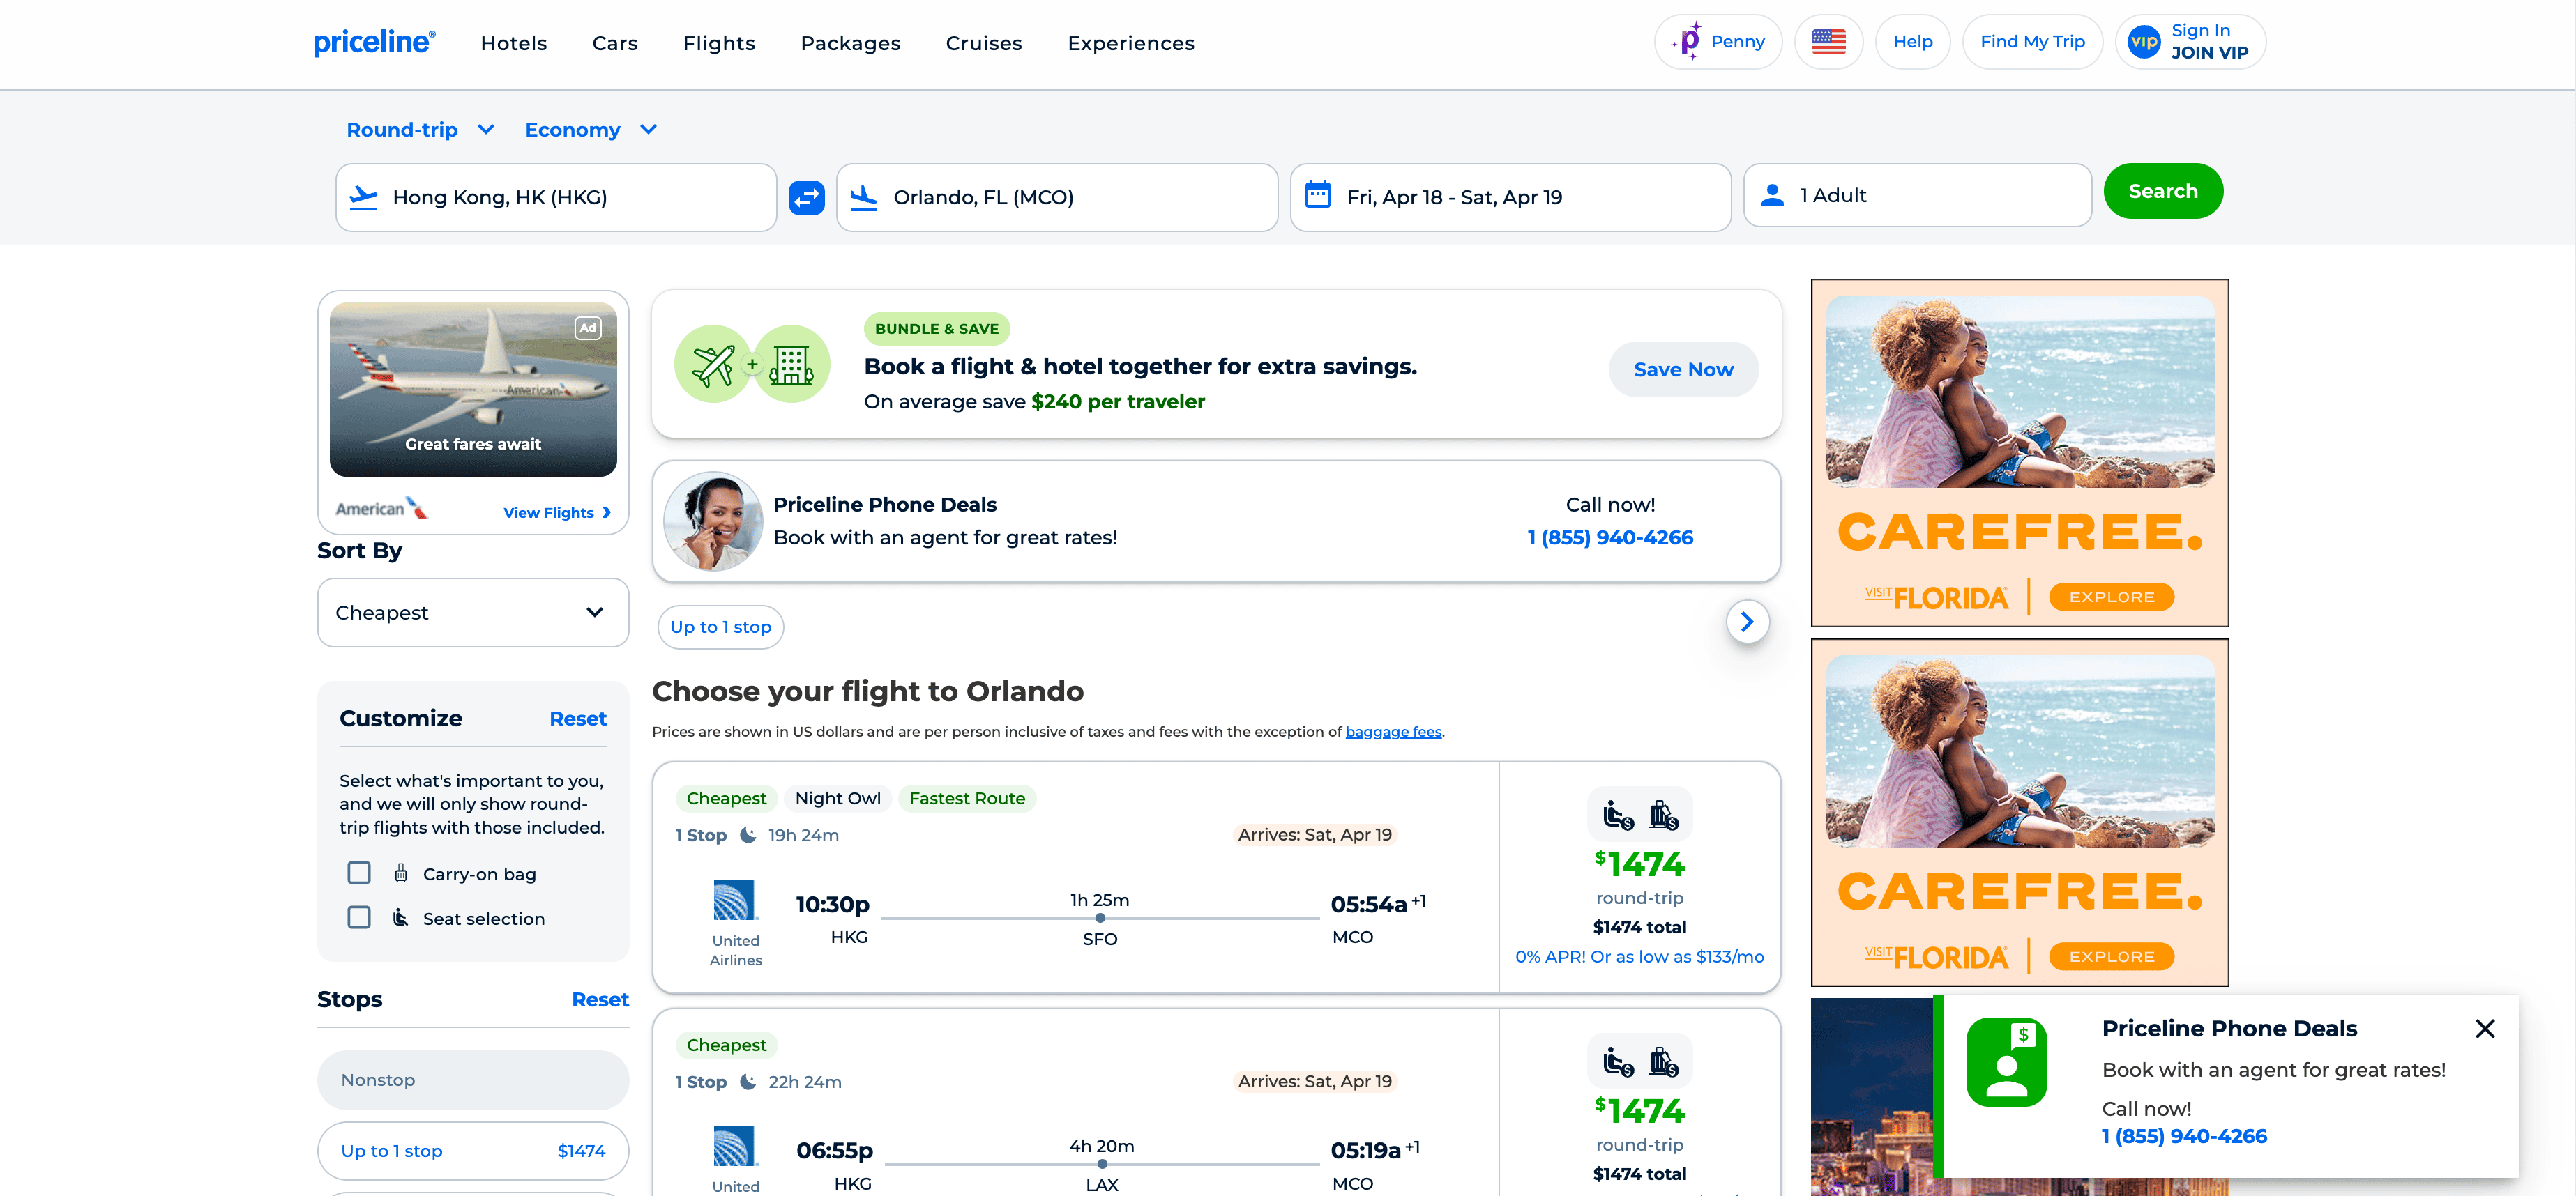Click the priceline logo
Image resolution: width=2576 pixels, height=1196 pixels.
(374, 42)
